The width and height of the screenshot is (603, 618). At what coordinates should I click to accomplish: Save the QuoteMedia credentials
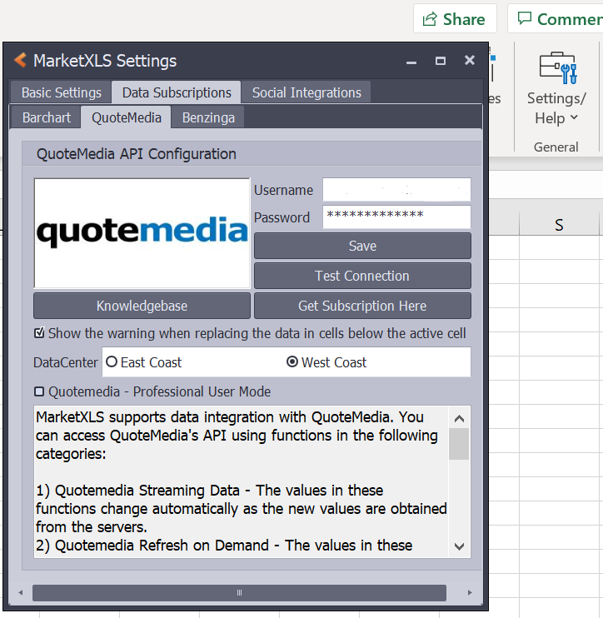click(x=362, y=246)
